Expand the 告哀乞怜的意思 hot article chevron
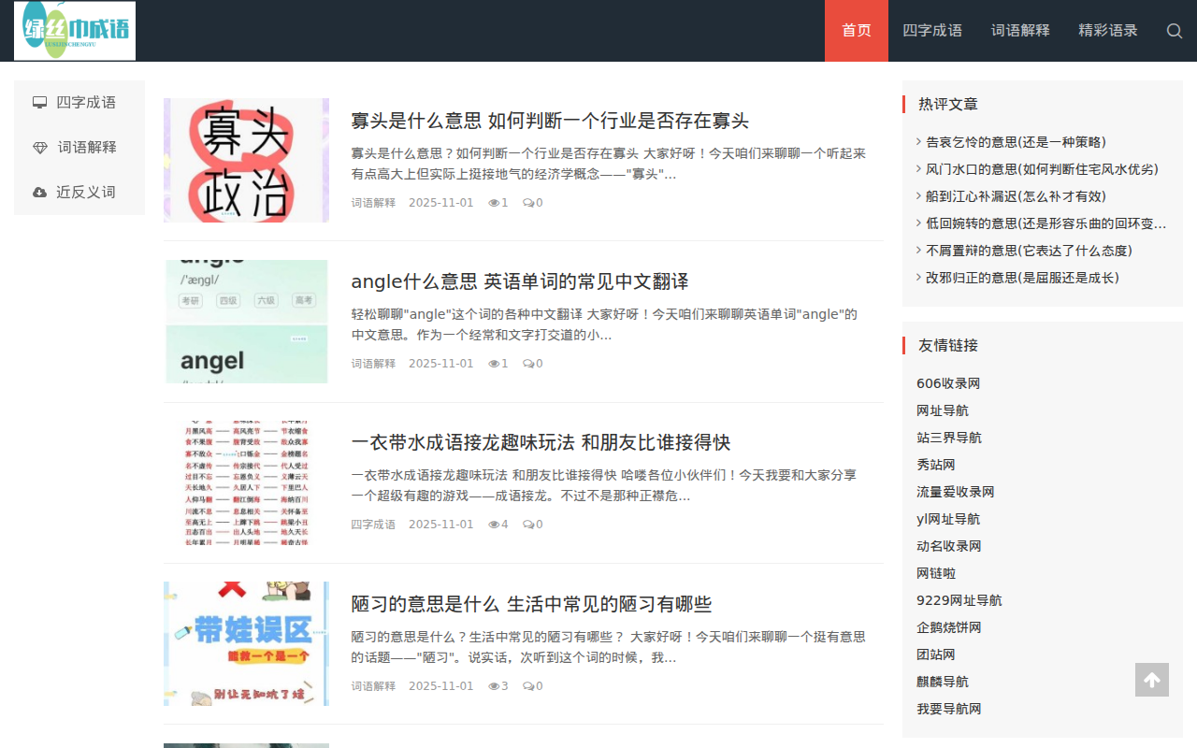 [x=917, y=142]
